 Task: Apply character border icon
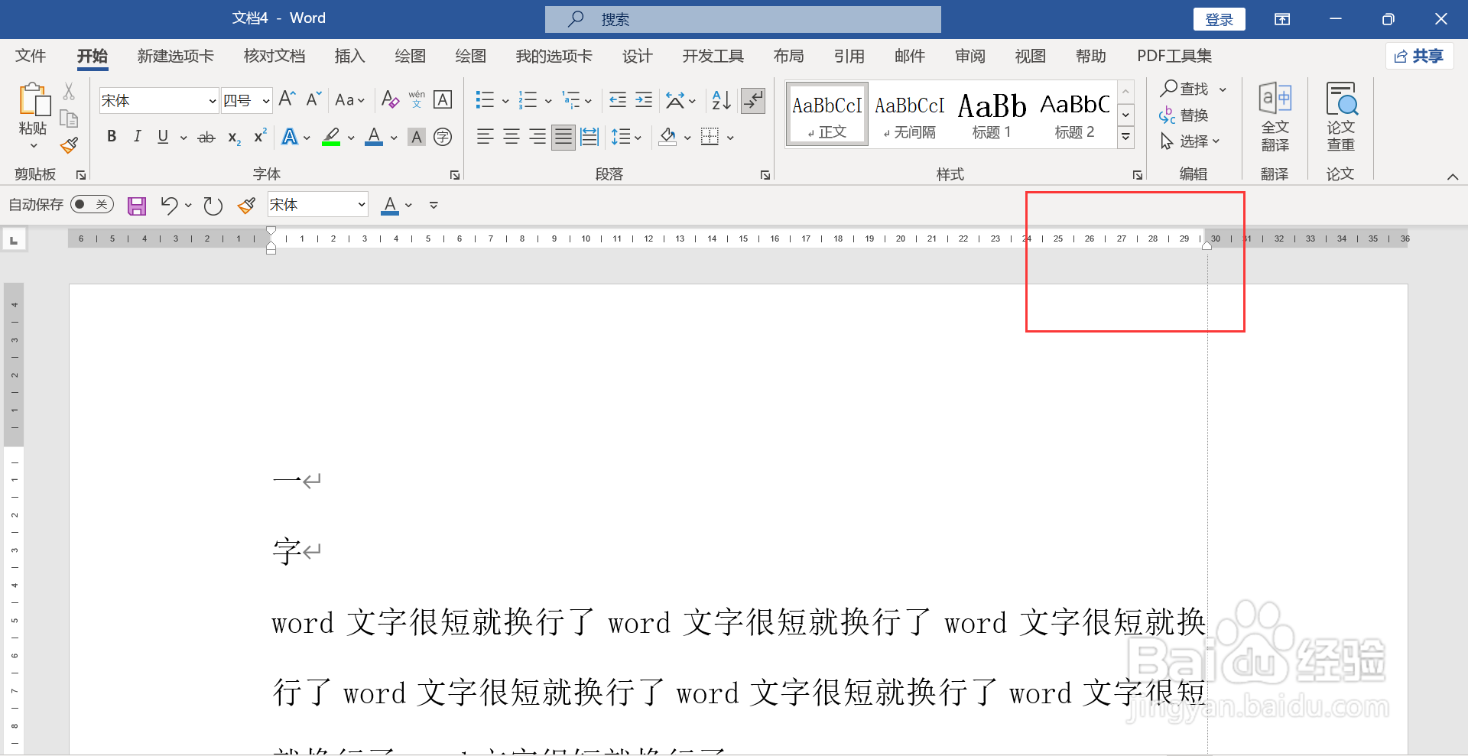(x=443, y=99)
